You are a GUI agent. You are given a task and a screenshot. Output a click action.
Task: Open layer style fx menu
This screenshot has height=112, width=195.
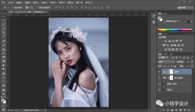point(168,110)
